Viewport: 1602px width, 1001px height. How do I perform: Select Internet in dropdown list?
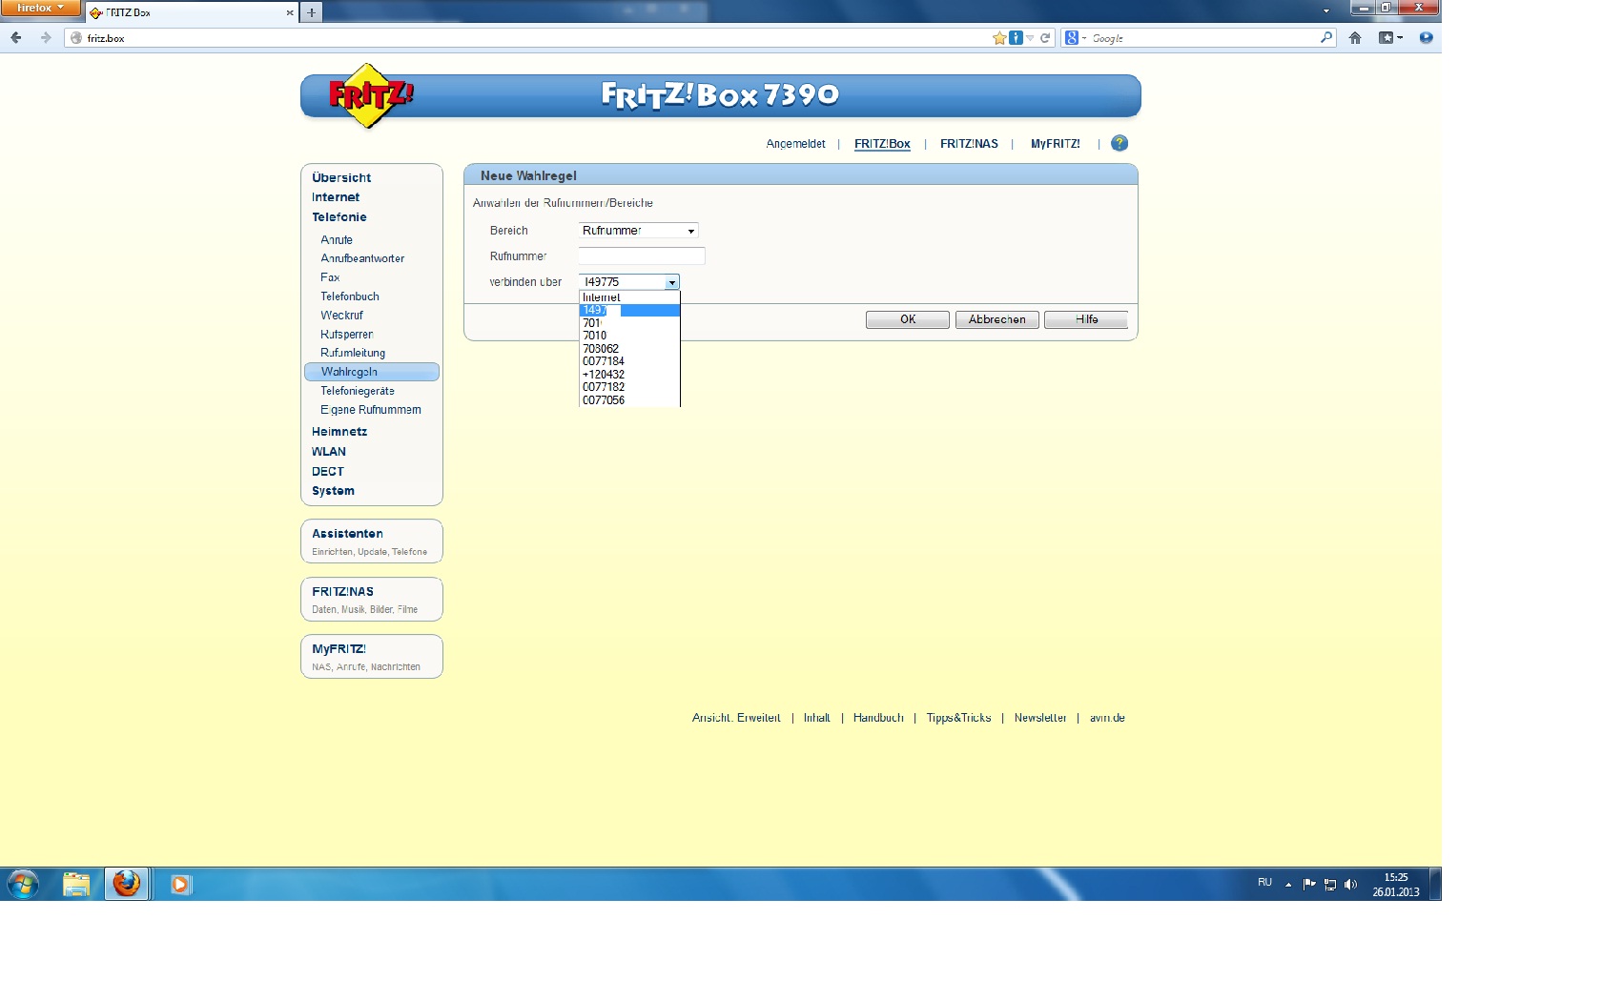[629, 297]
